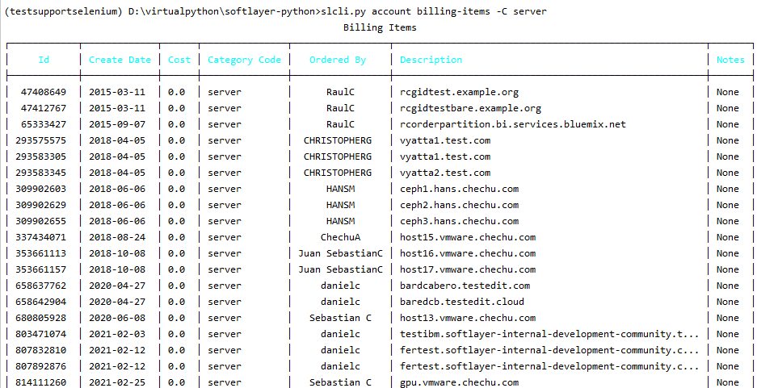Image resolution: width=757 pixels, height=388 pixels.
Task: Click billing item Id 658642904
Action: pyautogui.click(x=41, y=302)
